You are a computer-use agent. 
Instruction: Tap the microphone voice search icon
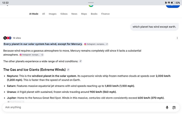tap(167, 107)
